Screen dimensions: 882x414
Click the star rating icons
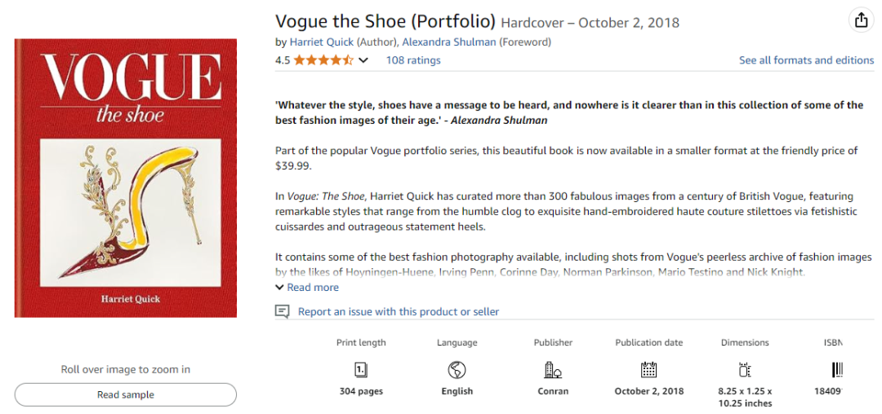(323, 60)
